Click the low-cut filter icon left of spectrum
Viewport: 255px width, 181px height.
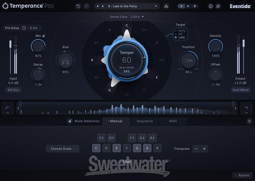(7, 109)
